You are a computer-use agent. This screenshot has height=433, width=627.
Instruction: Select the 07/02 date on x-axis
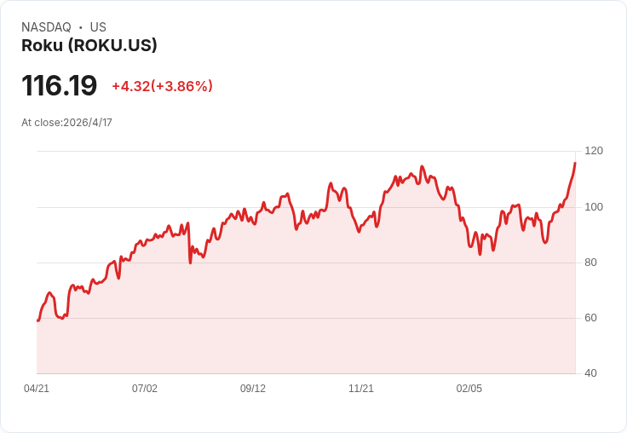[x=145, y=389]
